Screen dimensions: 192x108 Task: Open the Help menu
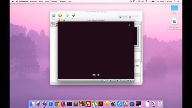pyautogui.click(x=70, y=1)
